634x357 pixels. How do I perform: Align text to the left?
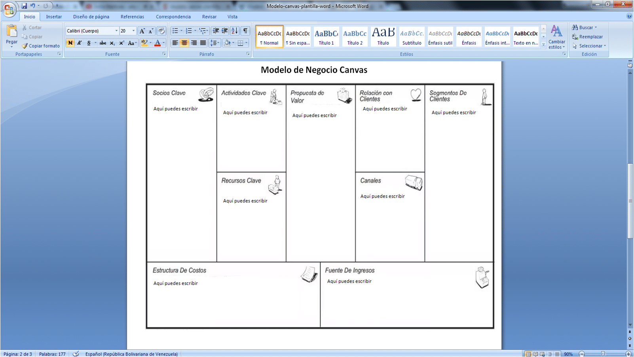[175, 43]
